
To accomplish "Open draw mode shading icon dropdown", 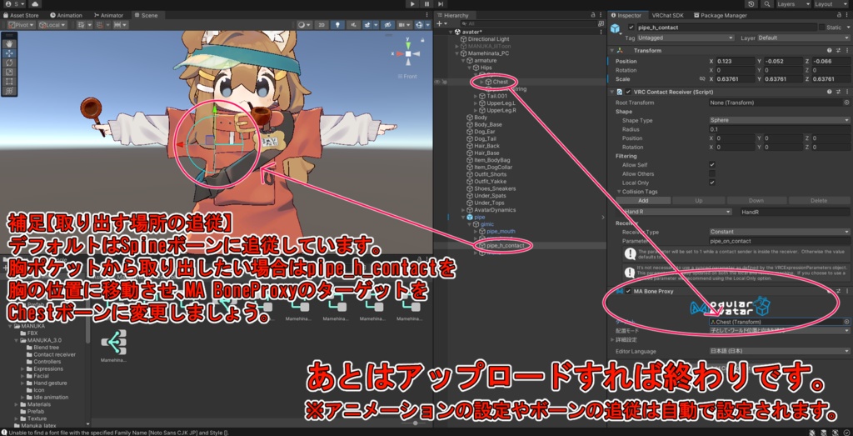I will coord(304,25).
